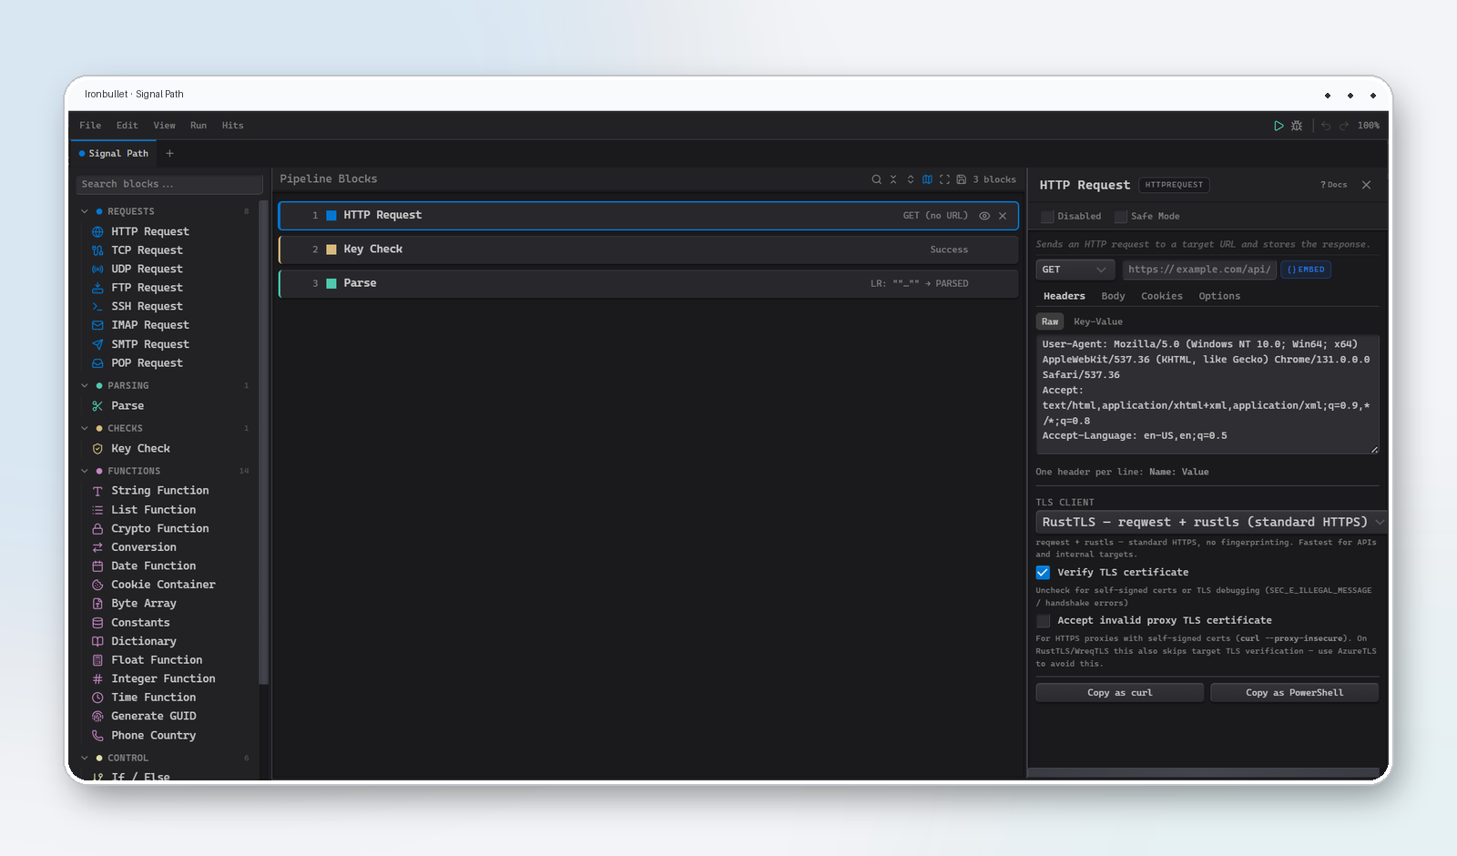The height and width of the screenshot is (856, 1457).
Task: Open the Edit menu
Action: point(127,126)
